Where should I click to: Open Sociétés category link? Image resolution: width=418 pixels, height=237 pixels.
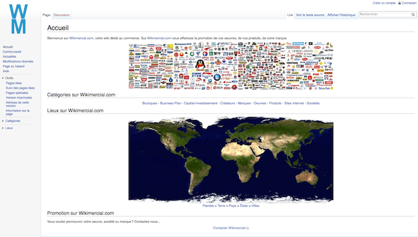313,103
